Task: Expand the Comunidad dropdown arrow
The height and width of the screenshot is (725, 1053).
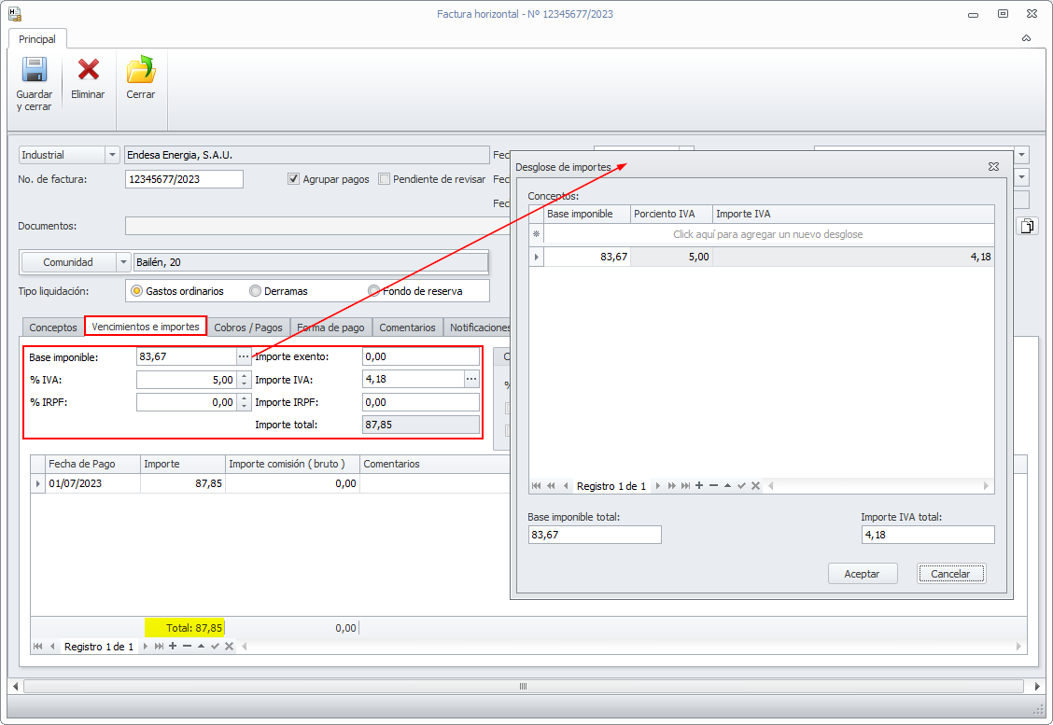Action: 123,263
